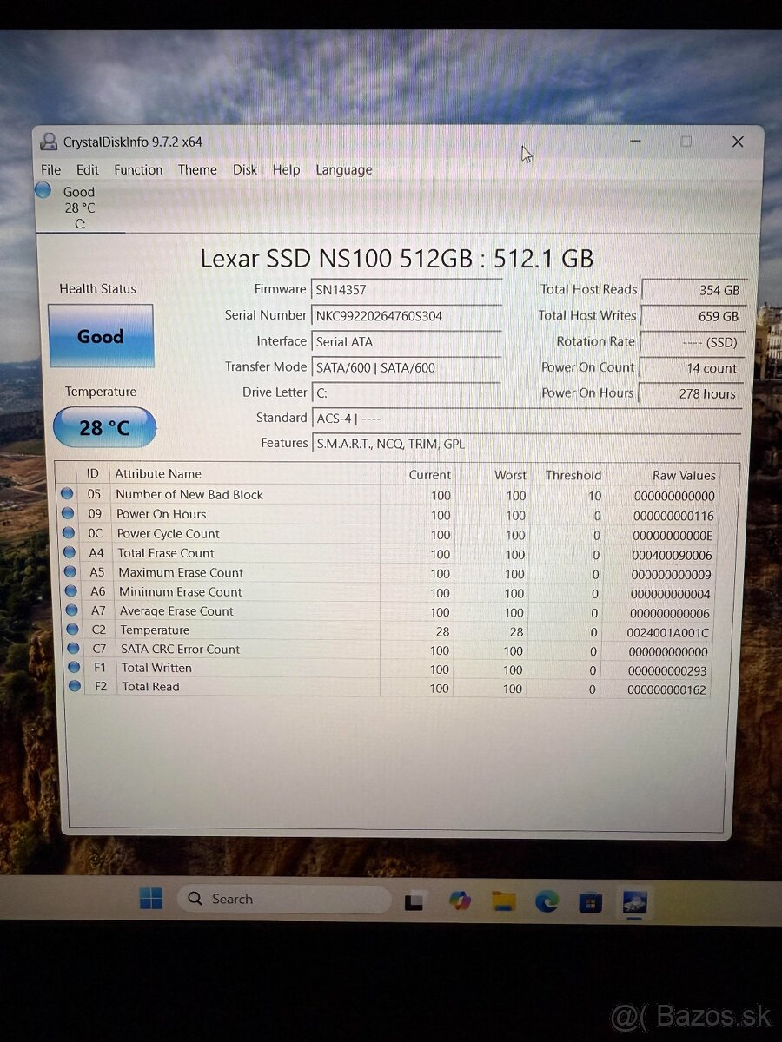This screenshot has height=1042, width=782.
Task: Click the C: drive status indicator showing Good
Action: pos(81,207)
